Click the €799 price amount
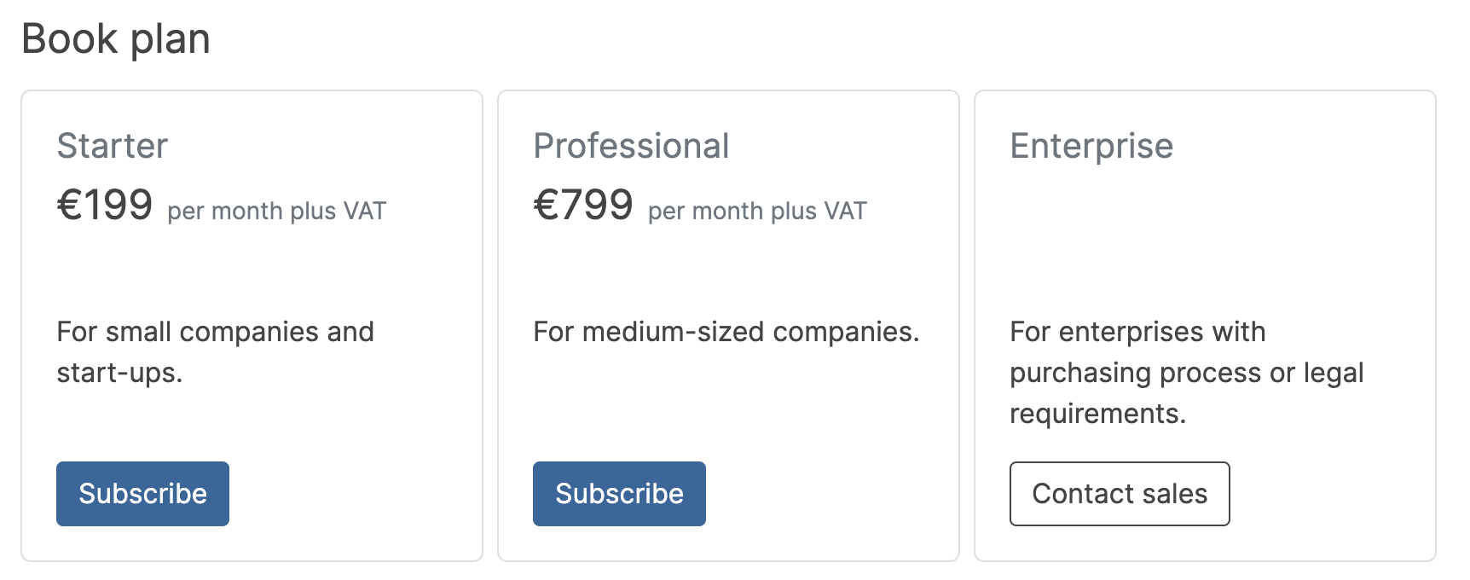 (583, 206)
